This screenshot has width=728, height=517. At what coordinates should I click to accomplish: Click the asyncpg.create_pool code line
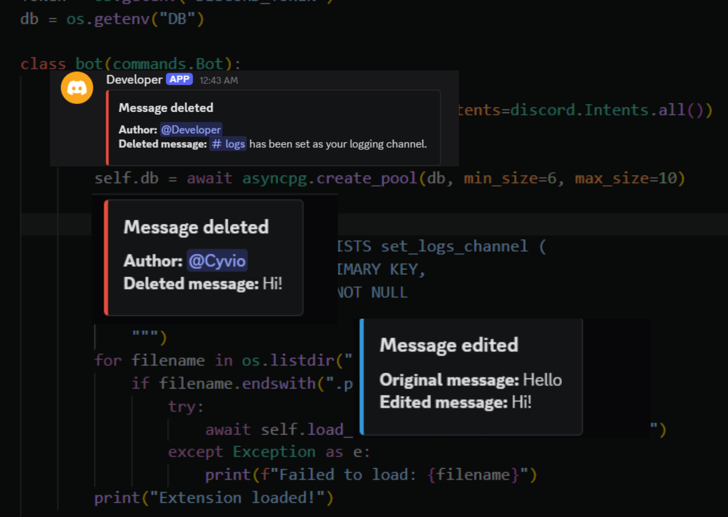pos(390,178)
